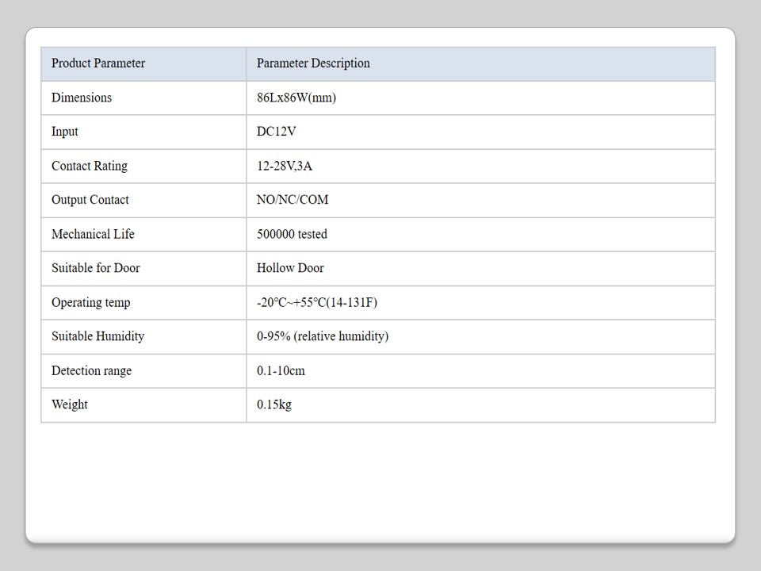This screenshot has width=761, height=571.
Task: Click the Suitable for Door label
Action: coord(96,268)
